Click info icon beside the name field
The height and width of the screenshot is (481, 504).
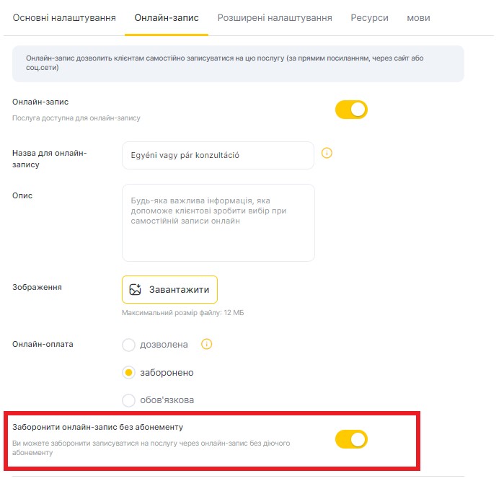coord(327,153)
